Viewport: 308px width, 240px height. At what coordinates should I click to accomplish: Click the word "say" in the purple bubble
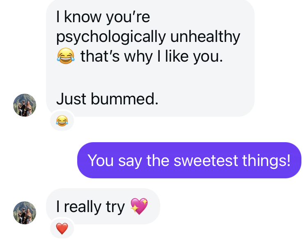[x=130, y=161]
